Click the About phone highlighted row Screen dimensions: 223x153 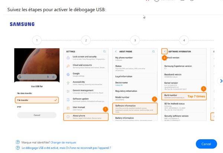click(x=86, y=117)
